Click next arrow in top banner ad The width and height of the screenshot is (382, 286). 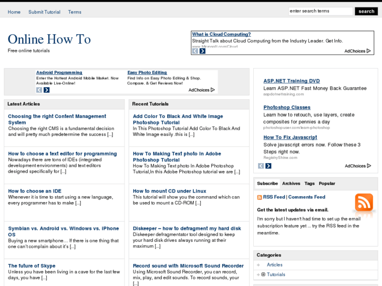[x=202, y=51]
